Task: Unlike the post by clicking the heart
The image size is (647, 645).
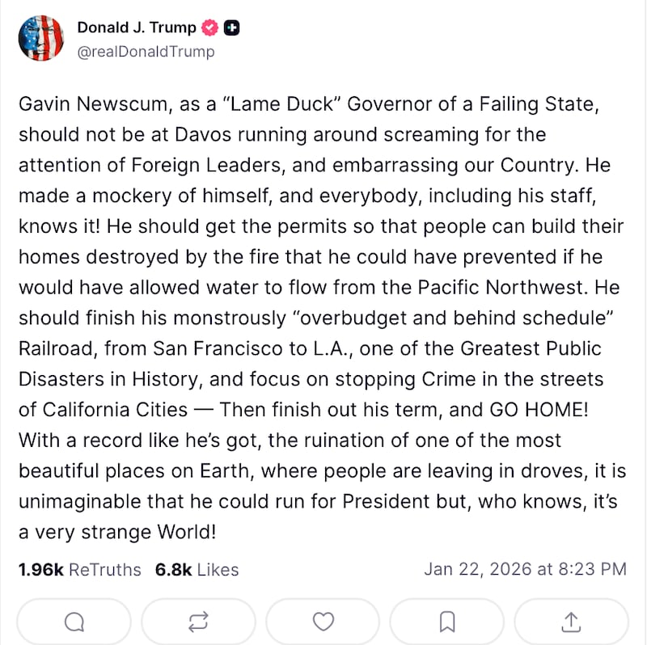Action: click(323, 622)
